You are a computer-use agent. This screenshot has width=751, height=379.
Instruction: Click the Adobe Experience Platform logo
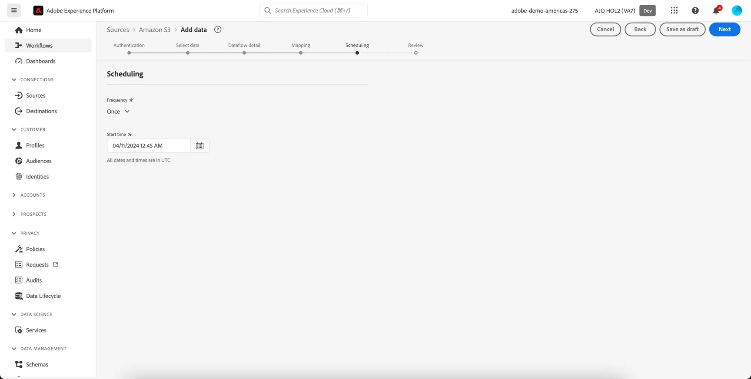click(x=38, y=10)
